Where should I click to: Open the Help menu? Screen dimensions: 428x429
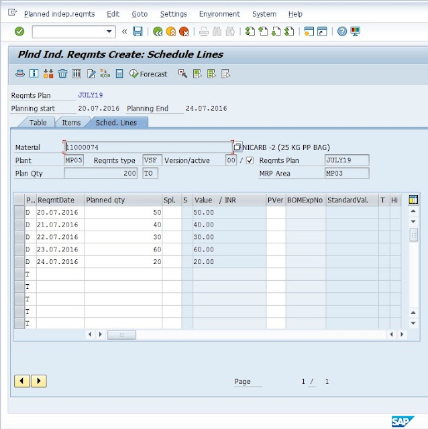pyautogui.click(x=295, y=14)
